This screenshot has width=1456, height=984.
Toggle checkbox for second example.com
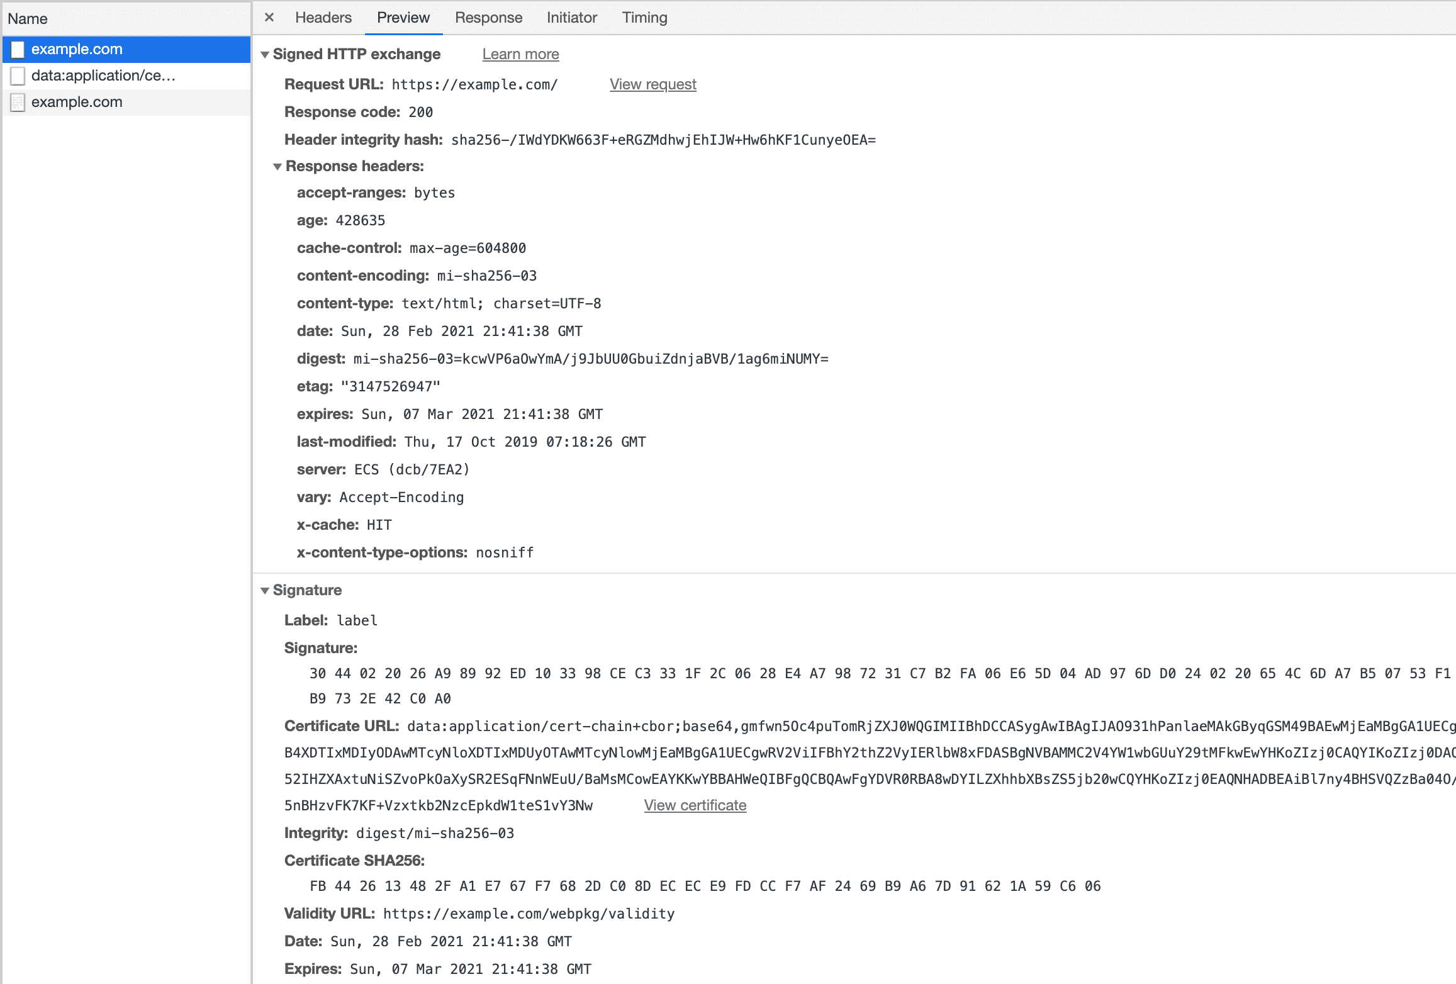pos(19,102)
